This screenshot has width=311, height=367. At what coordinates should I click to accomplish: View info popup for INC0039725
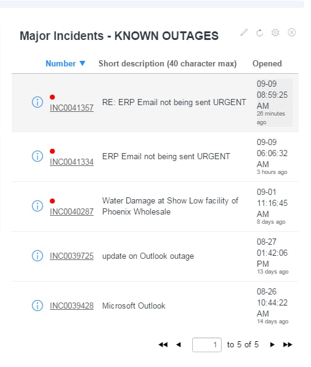[x=38, y=256]
